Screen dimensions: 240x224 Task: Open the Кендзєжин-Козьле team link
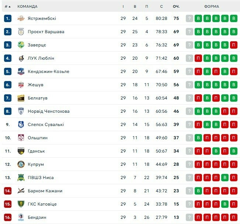[48, 71]
